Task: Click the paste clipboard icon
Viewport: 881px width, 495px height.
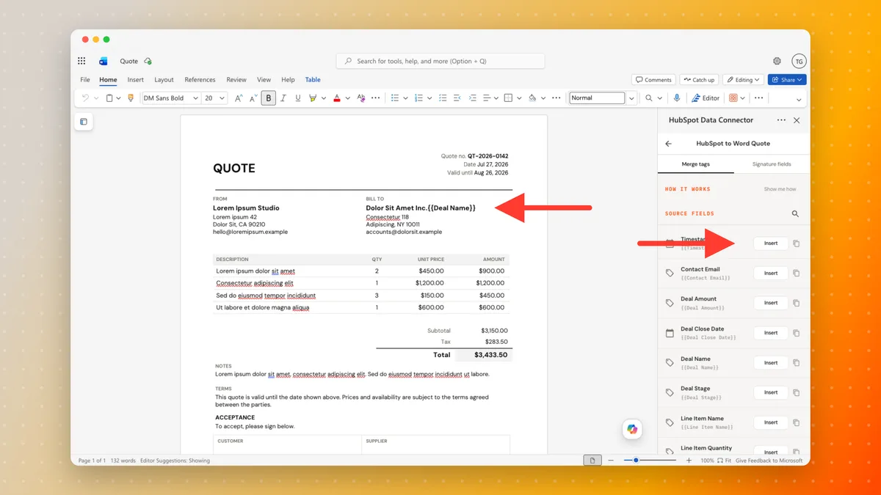Action: coord(109,98)
